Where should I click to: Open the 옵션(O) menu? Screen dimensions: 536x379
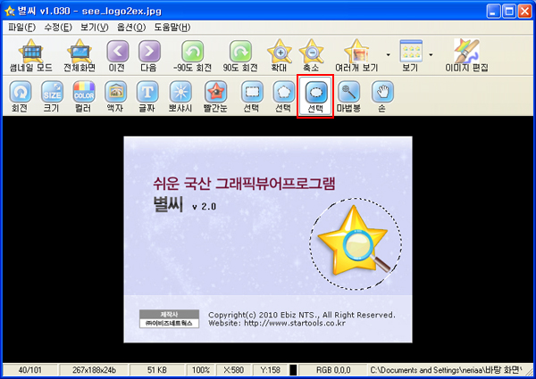[131, 28]
